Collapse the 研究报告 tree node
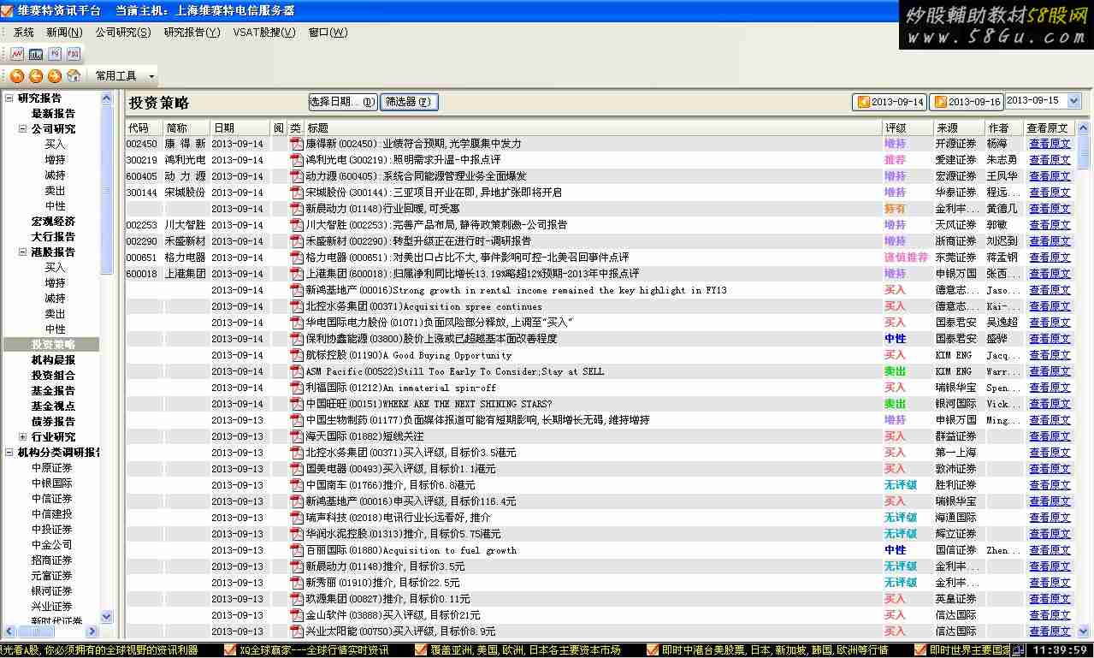The height and width of the screenshot is (658, 1094). click(9, 98)
